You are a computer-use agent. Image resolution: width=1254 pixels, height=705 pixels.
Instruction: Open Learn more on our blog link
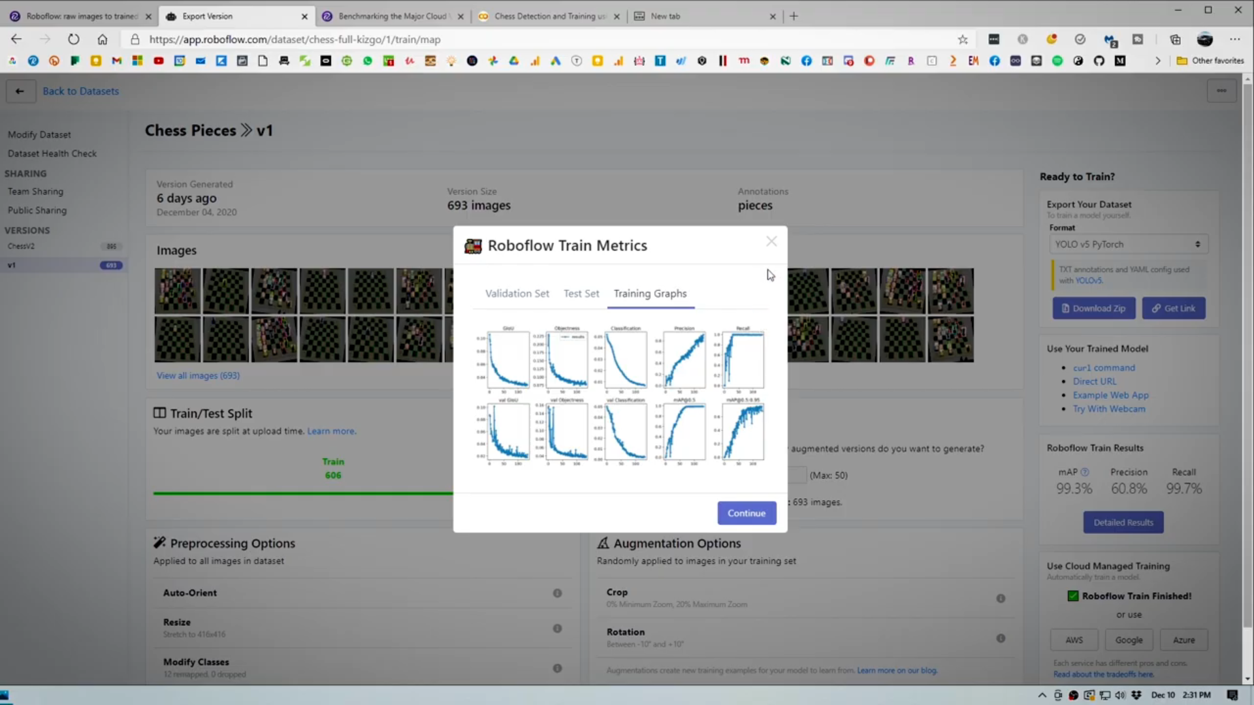897,670
